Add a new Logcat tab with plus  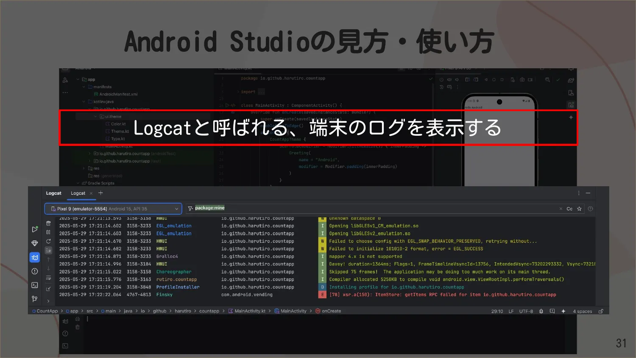pos(100,193)
